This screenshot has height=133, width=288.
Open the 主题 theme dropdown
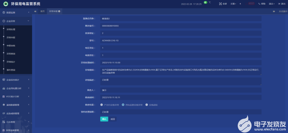coord(233,4)
